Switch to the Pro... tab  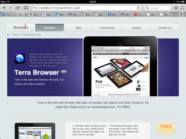coord(139,14)
